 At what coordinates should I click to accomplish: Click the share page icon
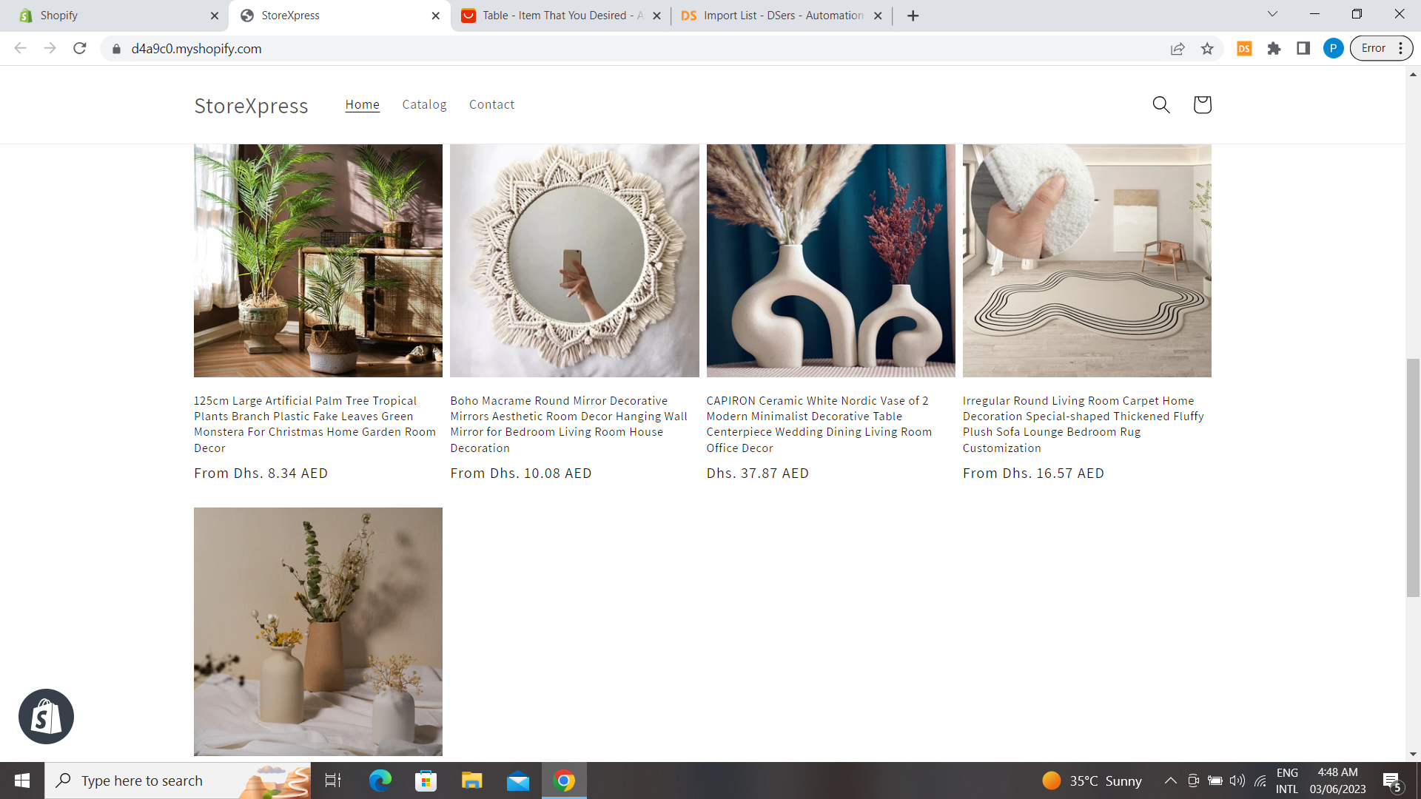pos(1178,49)
